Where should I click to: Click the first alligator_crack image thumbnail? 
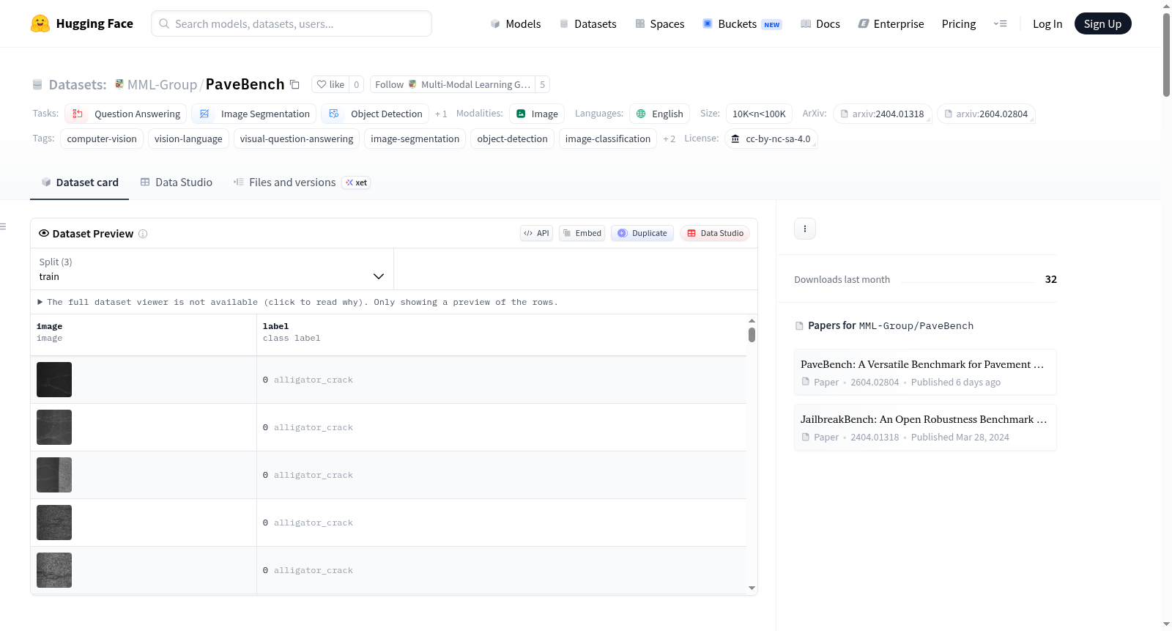coord(54,380)
